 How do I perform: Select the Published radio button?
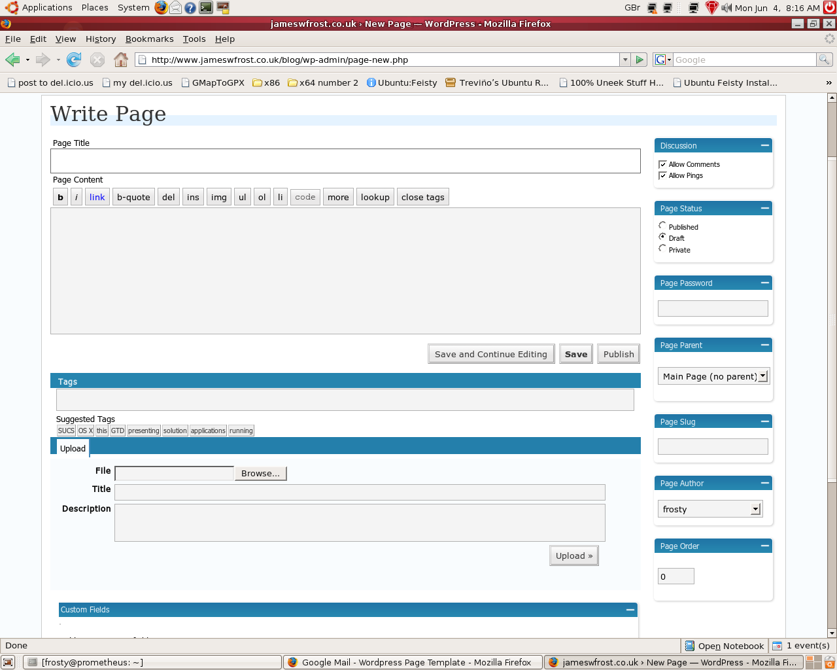[662, 226]
